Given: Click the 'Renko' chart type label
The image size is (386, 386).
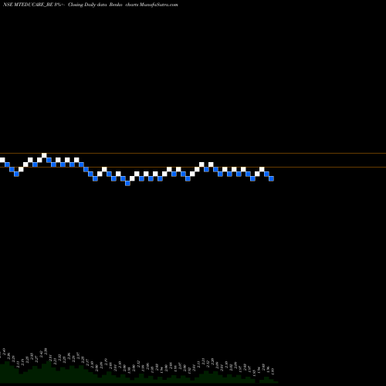Looking at the screenshot, I should [116, 5].
